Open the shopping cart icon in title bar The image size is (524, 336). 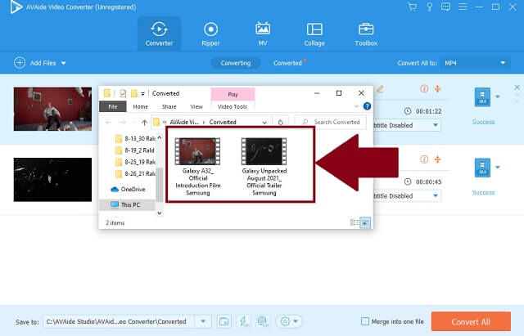coord(412,7)
